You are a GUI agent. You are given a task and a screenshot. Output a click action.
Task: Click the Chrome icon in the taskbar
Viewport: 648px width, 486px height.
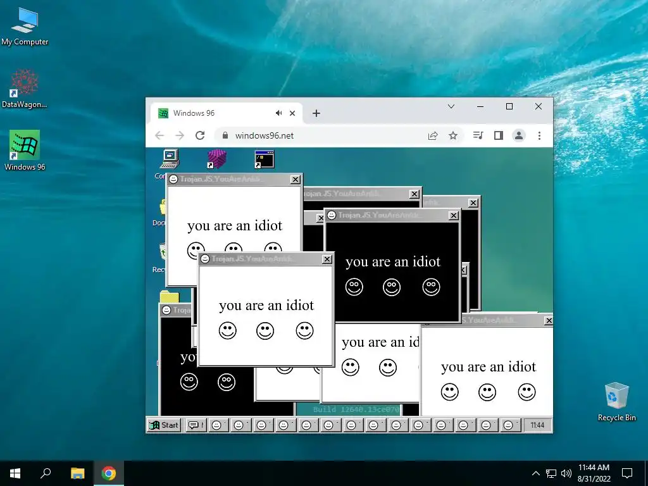(x=109, y=473)
